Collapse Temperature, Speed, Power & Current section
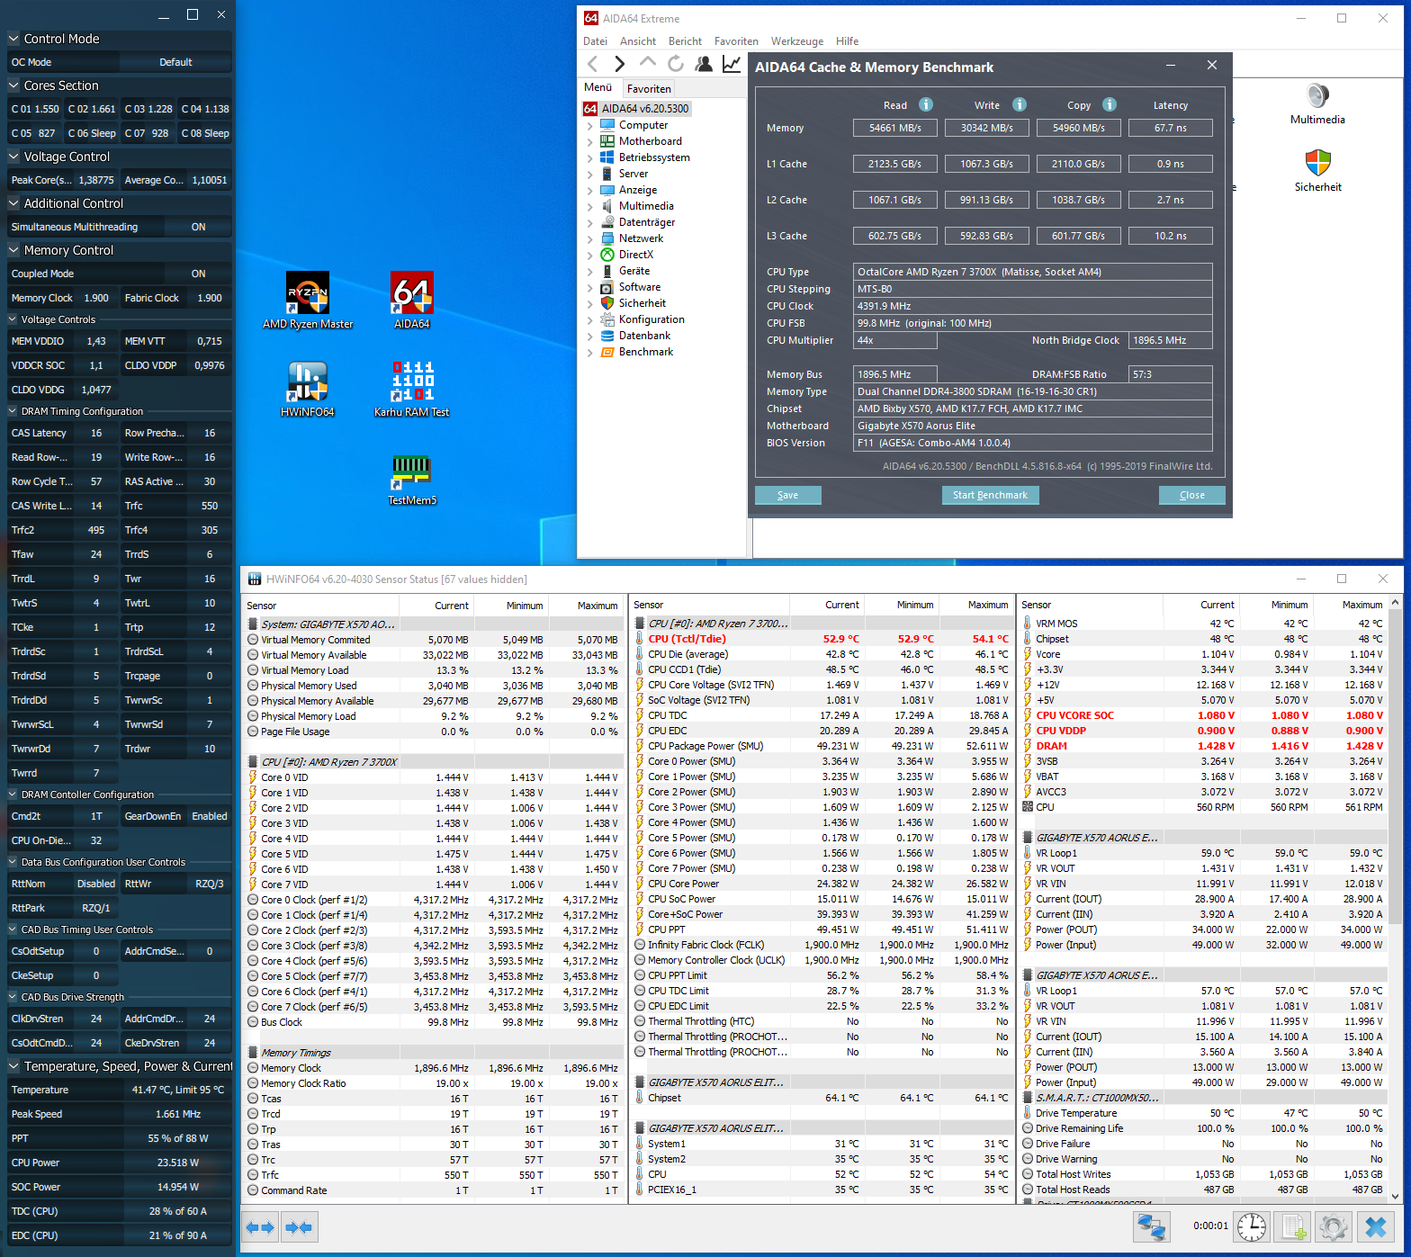The height and width of the screenshot is (1257, 1411). pos(13,1066)
